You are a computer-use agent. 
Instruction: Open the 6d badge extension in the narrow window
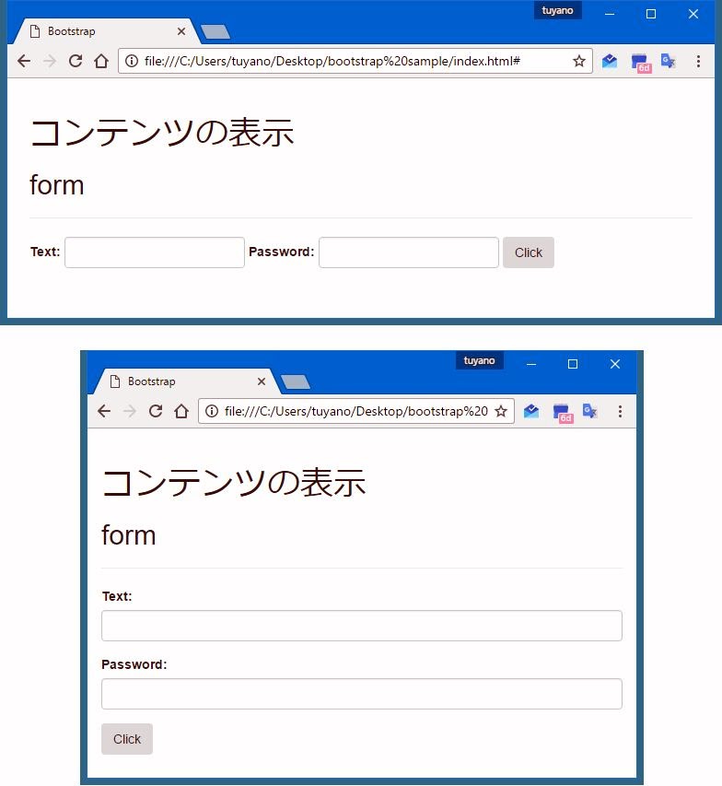[x=561, y=412]
